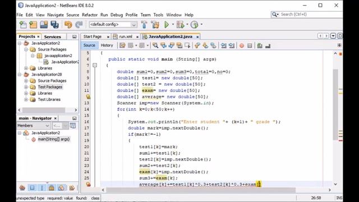Open the Debug menu
The height and width of the screenshot is (202, 359).
pyautogui.click(x=117, y=15)
